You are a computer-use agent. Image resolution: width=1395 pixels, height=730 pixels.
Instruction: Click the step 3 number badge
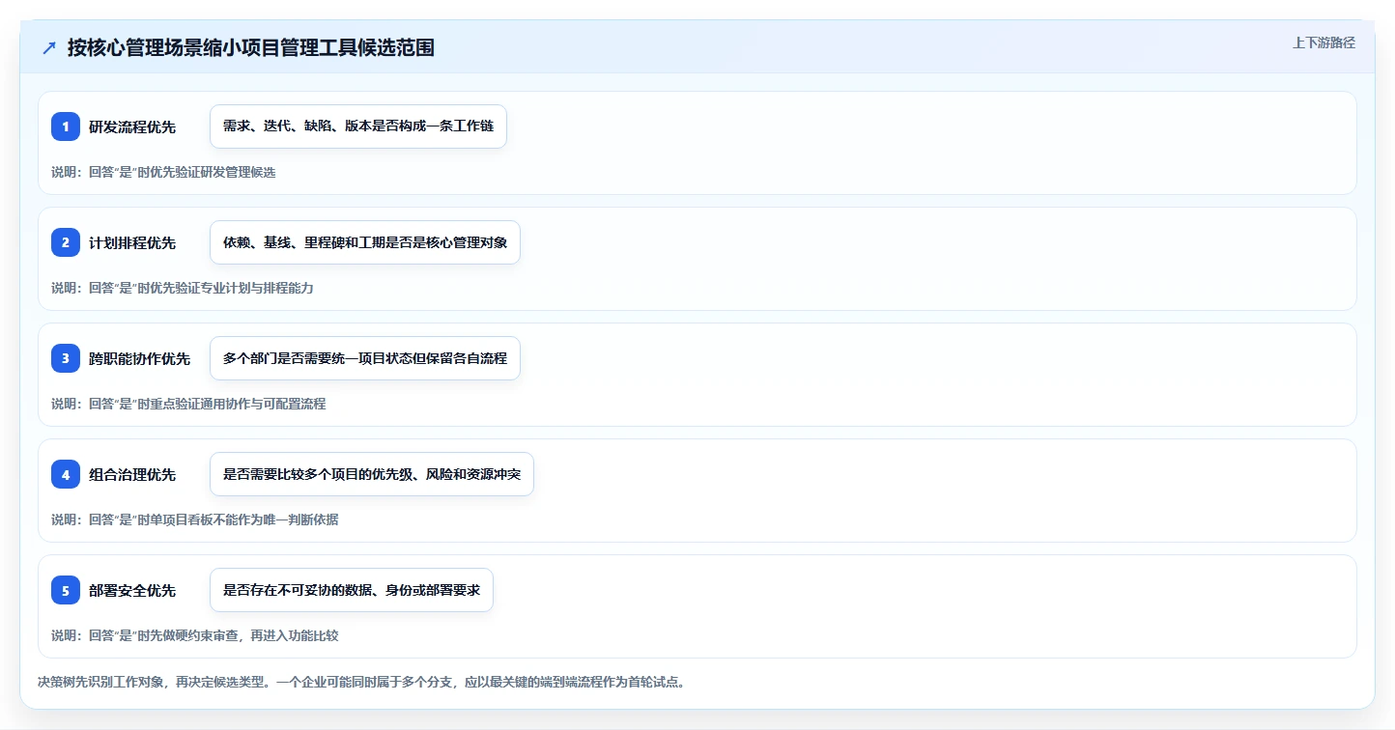[66, 358]
